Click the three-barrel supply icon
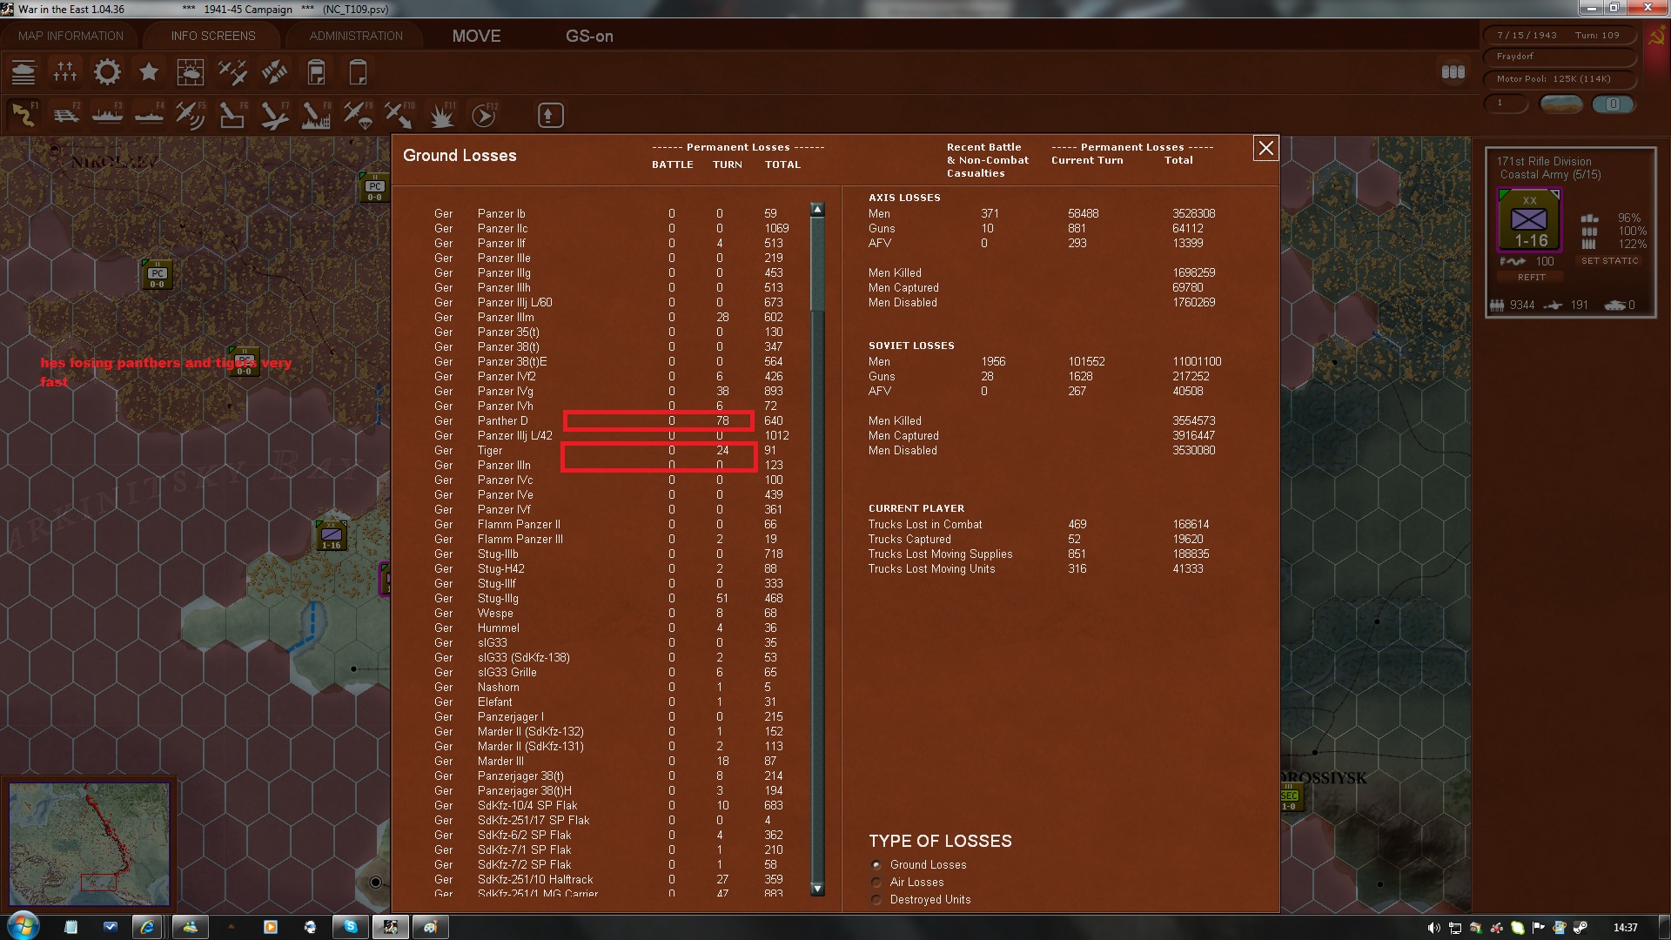Image resolution: width=1671 pixels, height=940 pixels. (x=1453, y=72)
